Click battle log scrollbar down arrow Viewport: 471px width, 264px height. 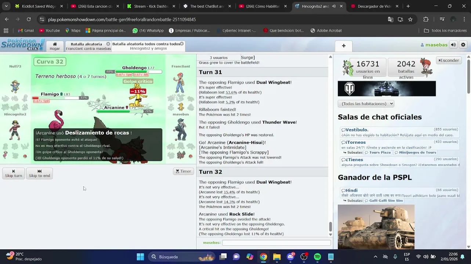[x=330, y=235]
